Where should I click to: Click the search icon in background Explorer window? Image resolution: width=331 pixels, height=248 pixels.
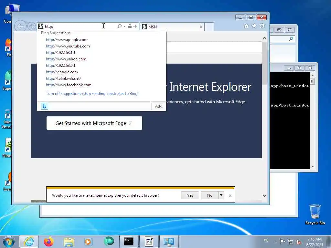pos(291,39)
